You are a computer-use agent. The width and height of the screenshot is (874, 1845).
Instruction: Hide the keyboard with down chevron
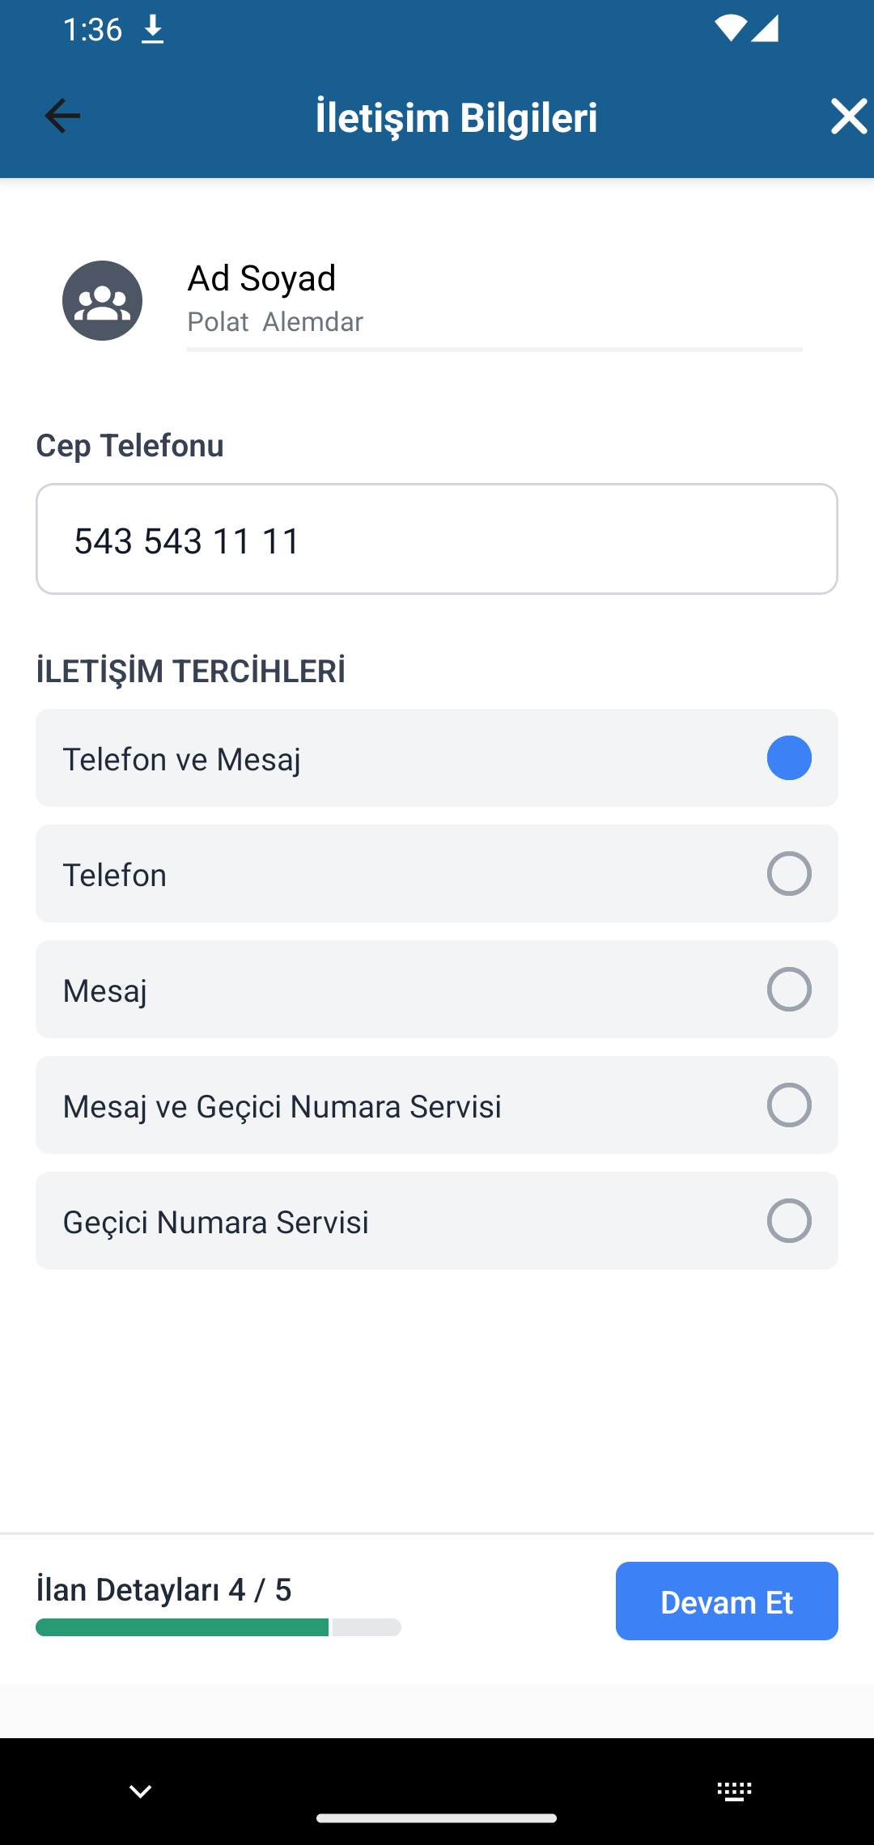pos(140,1792)
